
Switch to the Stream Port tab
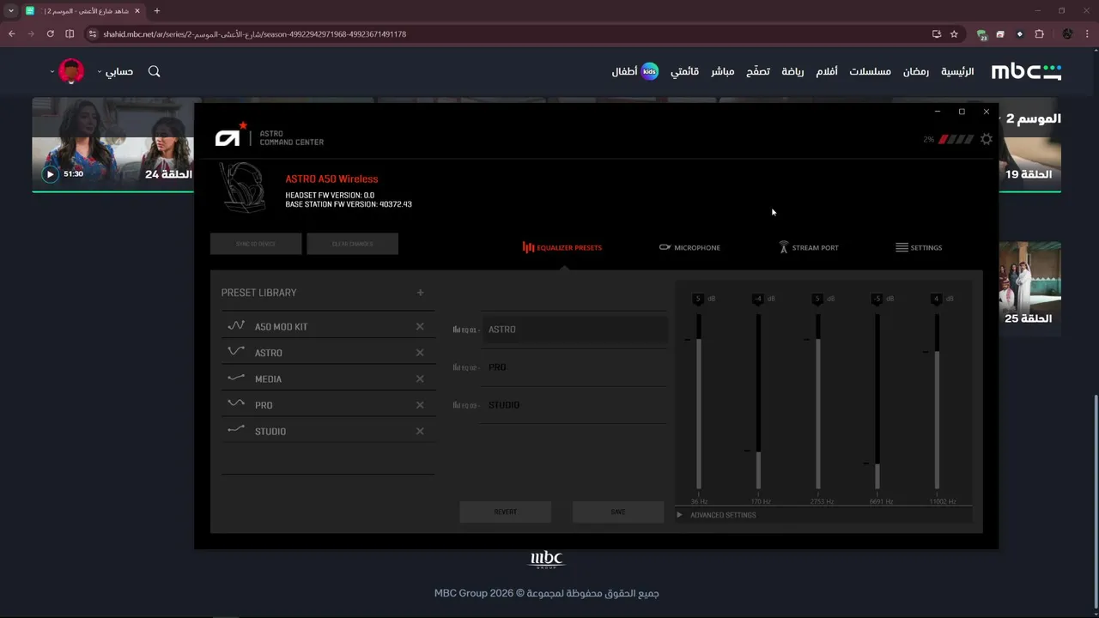point(808,247)
